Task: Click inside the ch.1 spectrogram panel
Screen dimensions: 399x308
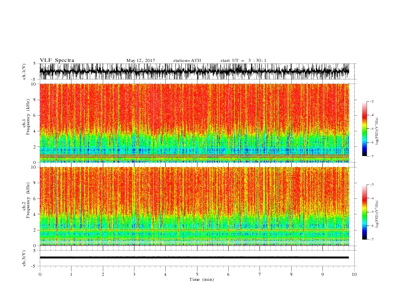Action: (x=194, y=123)
